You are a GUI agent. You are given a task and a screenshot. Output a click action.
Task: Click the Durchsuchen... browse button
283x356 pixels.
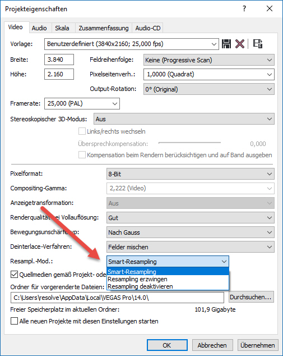[x=251, y=297]
